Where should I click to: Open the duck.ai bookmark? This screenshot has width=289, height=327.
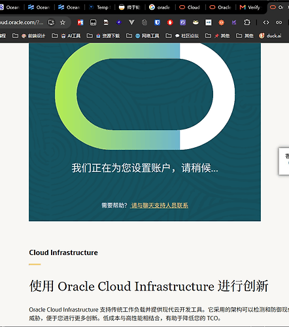pos(270,36)
